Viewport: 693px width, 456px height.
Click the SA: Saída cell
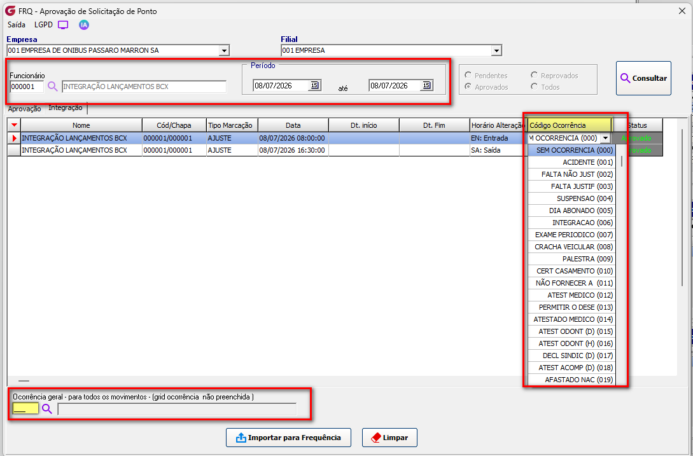498,150
